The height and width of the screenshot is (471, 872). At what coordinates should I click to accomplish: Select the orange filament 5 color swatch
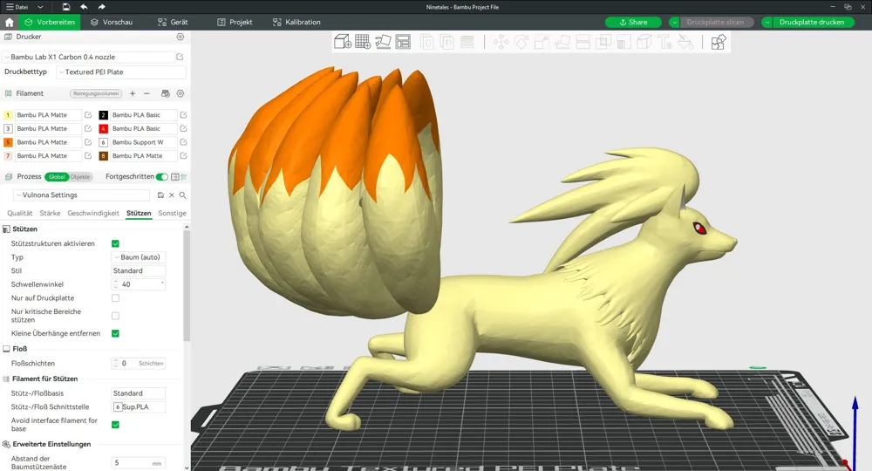point(8,142)
